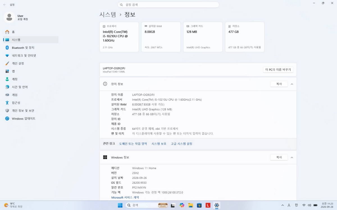Click 이 PC의 이름 바꾸기 button

pos(278,69)
